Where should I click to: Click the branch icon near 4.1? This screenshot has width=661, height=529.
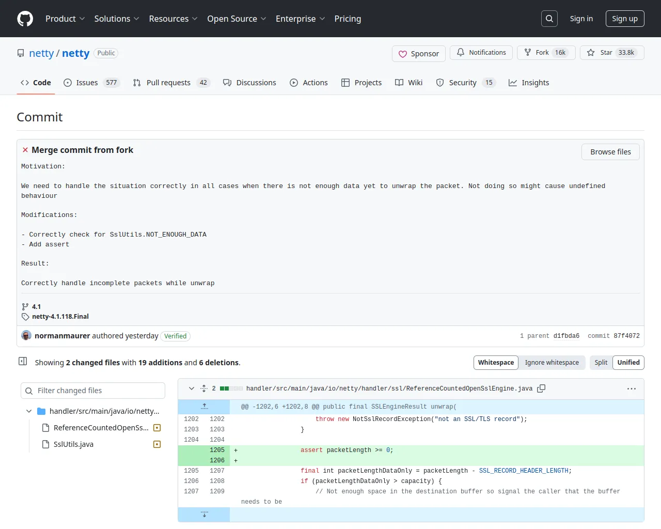point(25,306)
